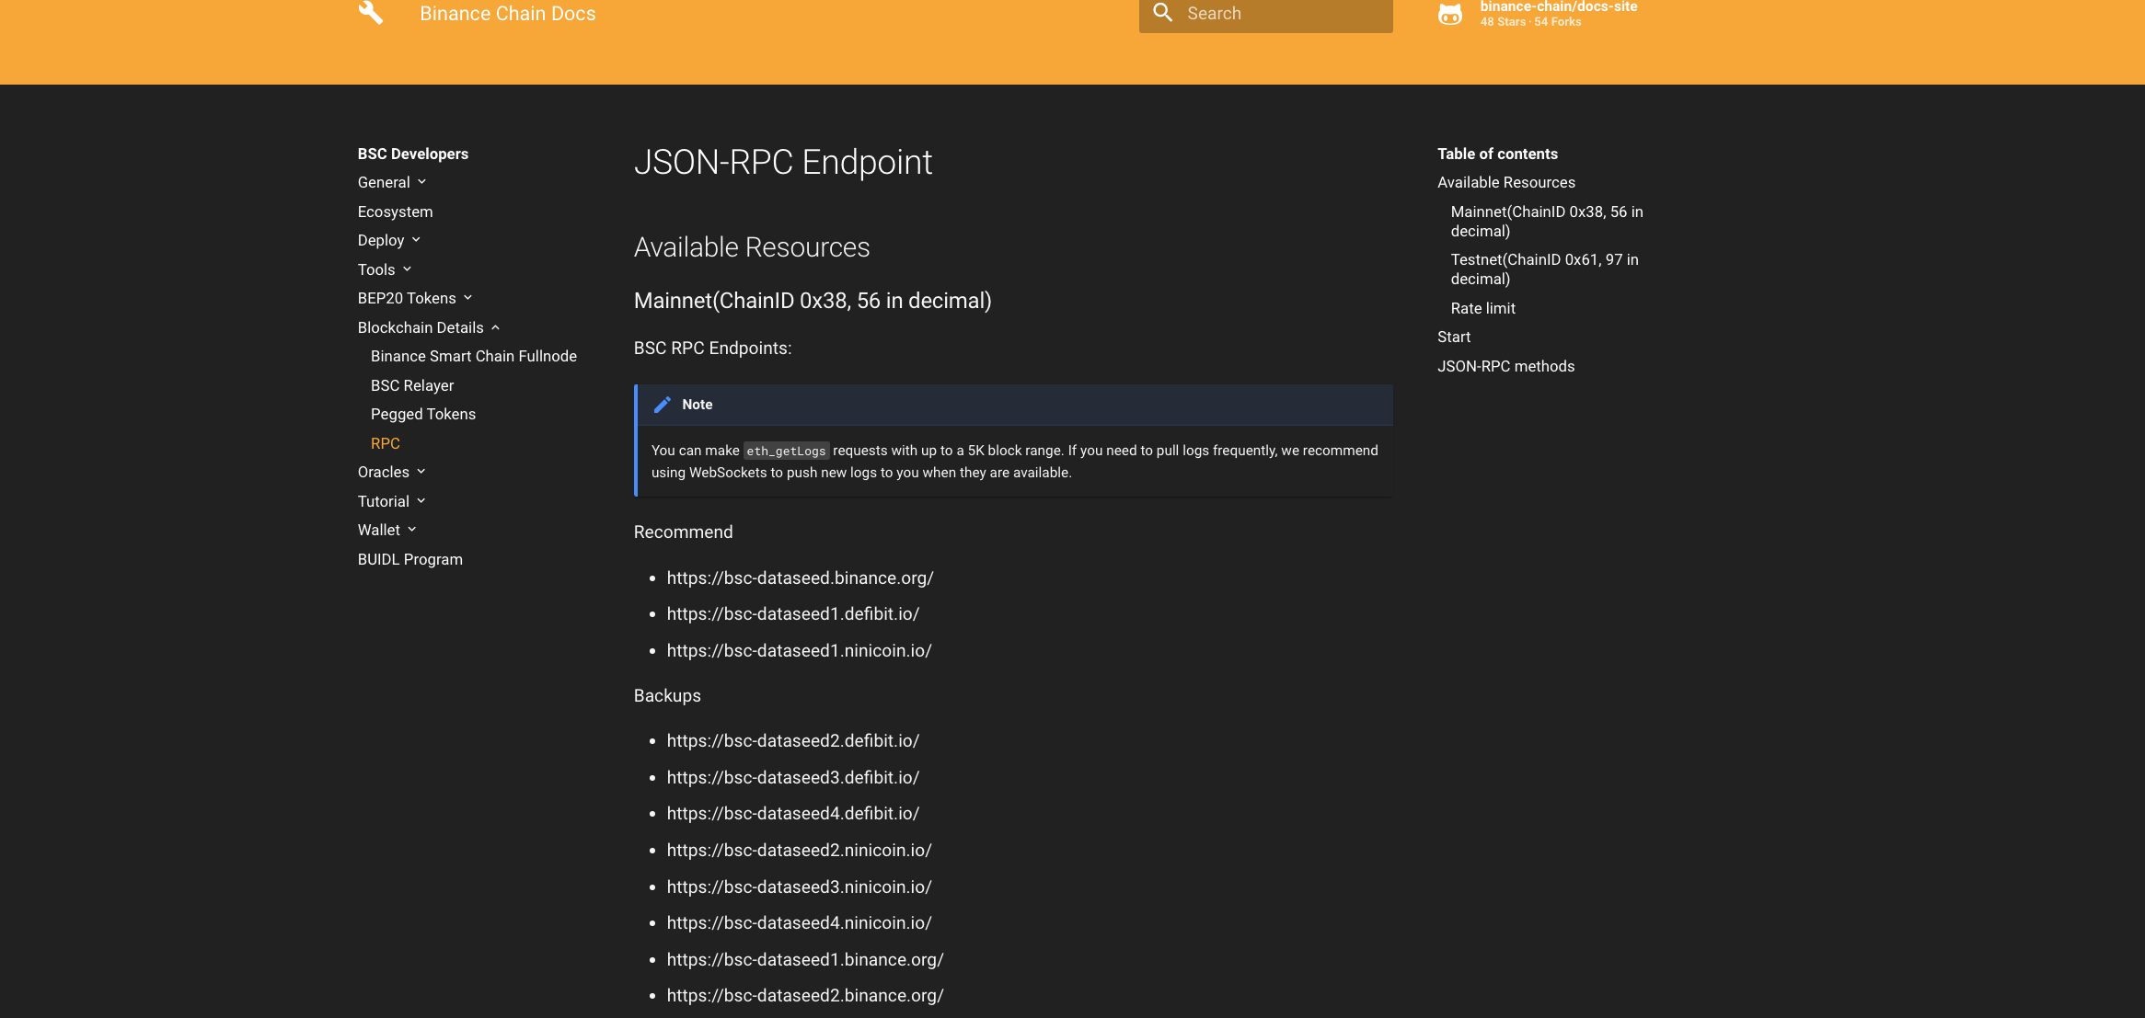Click the BSC RPC Endpoints: label
This screenshot has width=2145, height=1018.
(x=713, y=349)
